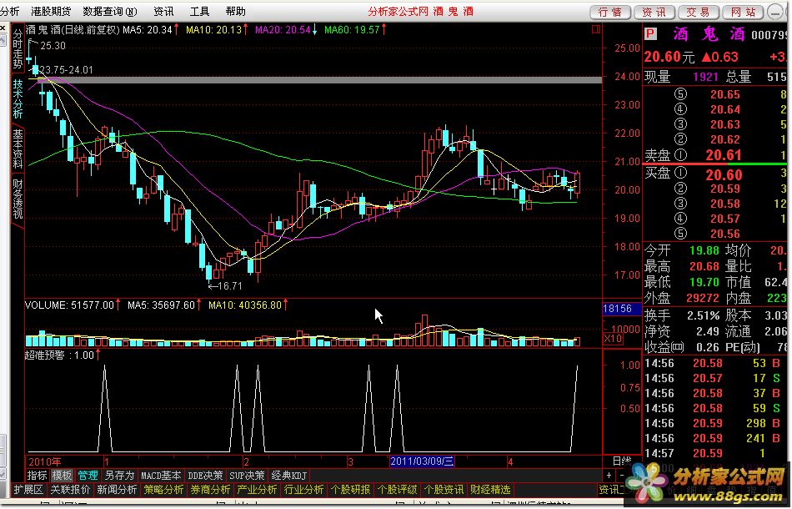This screenshot has height=509, width=792.
Task: Click buy-five price 20.56
Action: (724, 234)
